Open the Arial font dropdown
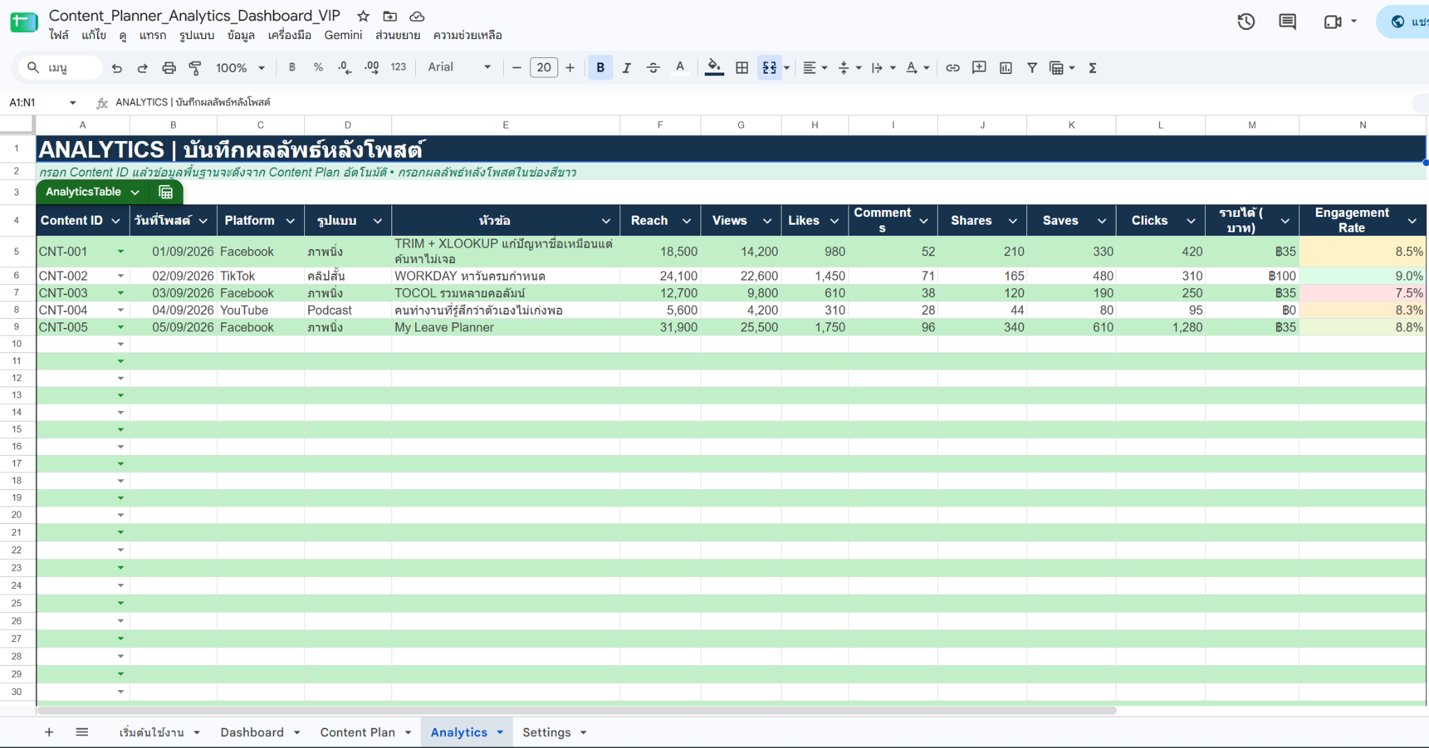Viewport: 1429px width, 748px height. pos(459,68)
